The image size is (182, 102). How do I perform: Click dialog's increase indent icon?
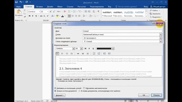pos(109,54)
